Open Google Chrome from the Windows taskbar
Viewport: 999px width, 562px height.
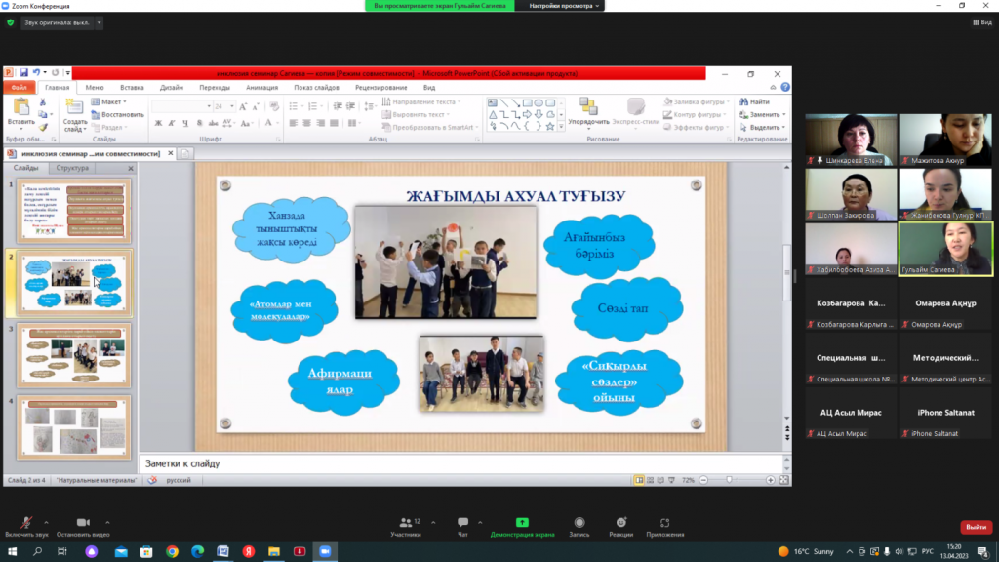coord(172,552)
